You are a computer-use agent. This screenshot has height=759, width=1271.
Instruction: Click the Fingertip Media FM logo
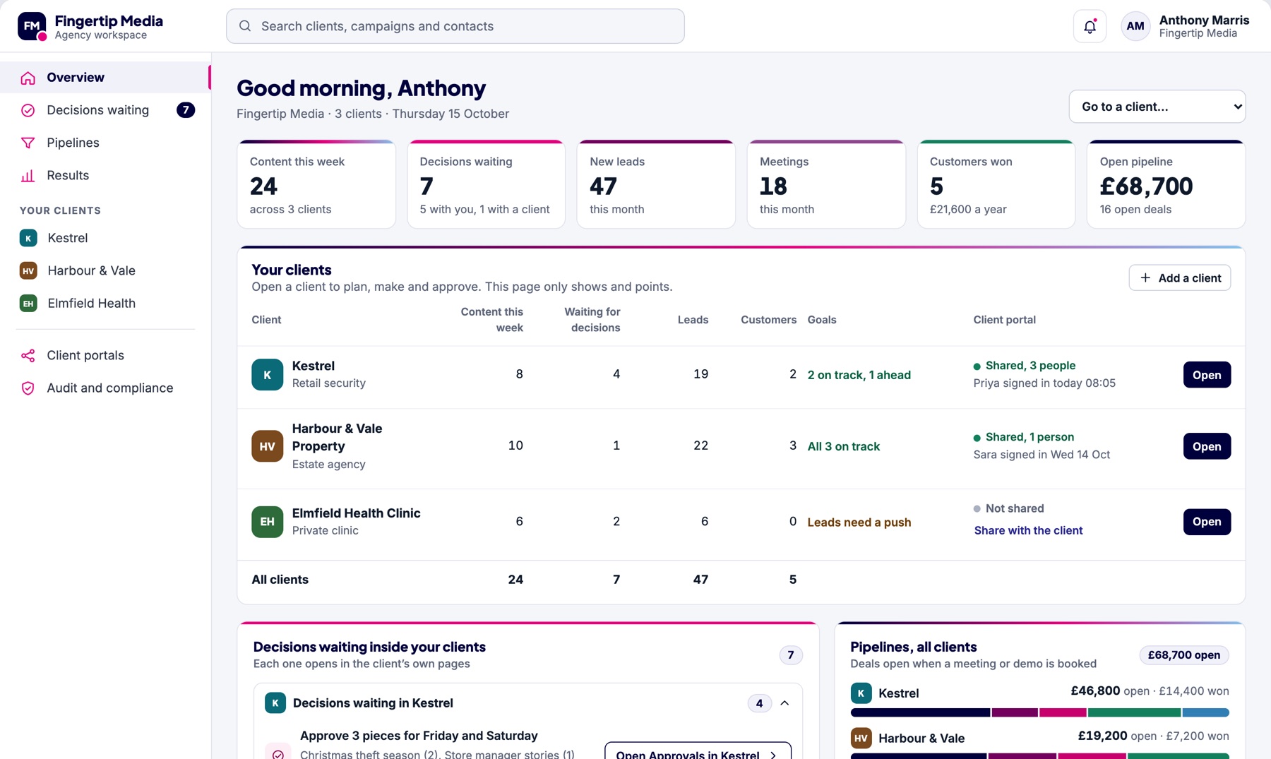(32, 26)
